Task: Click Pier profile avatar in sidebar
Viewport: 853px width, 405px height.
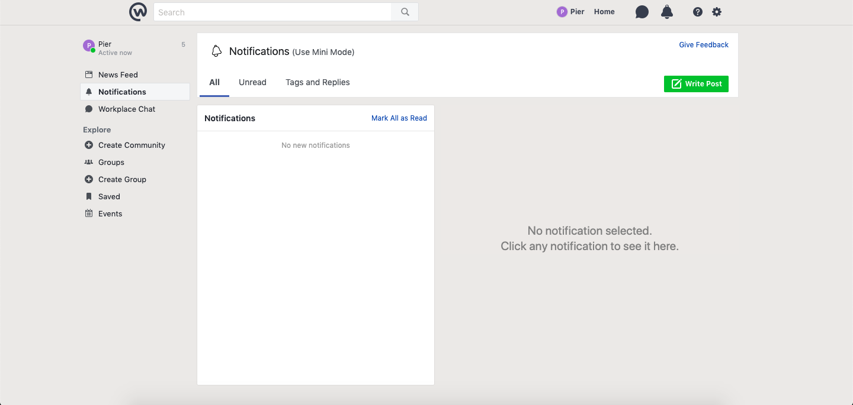Action: pyautogui.click(x=89, y=46)
